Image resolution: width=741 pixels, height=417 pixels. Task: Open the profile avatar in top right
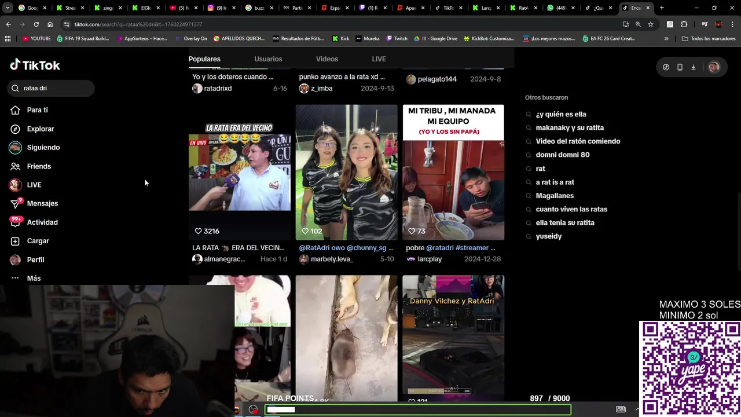pos(714,67)
